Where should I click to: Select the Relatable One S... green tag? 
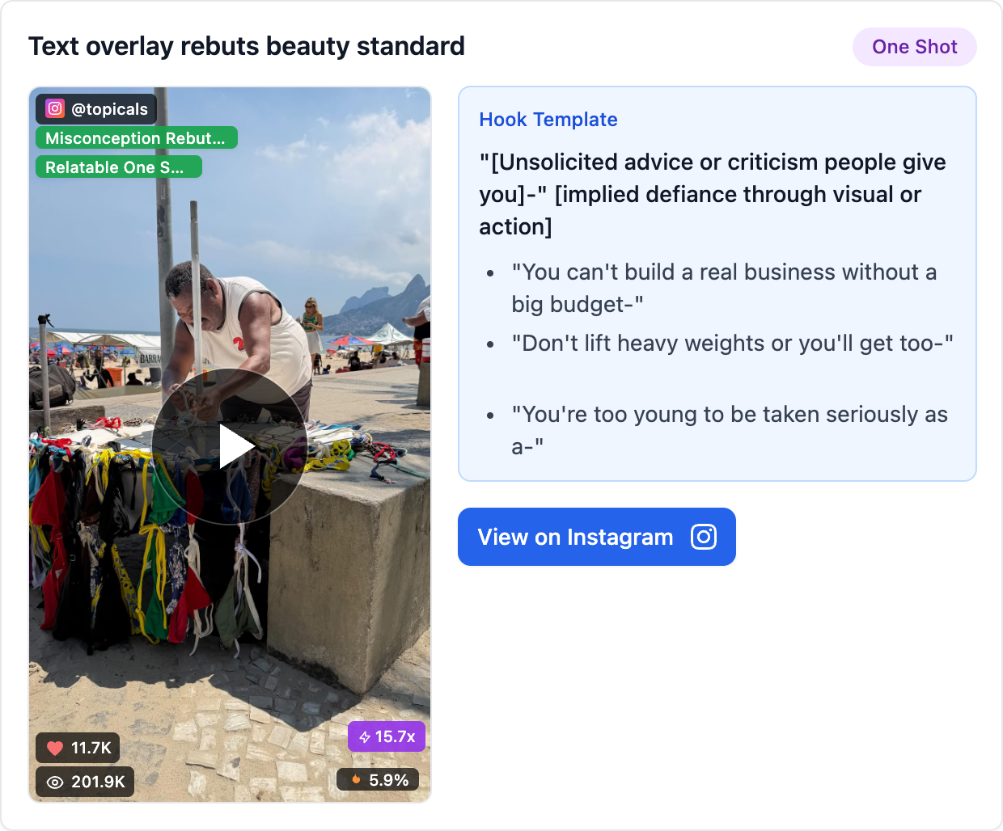(x=118, y=167)
